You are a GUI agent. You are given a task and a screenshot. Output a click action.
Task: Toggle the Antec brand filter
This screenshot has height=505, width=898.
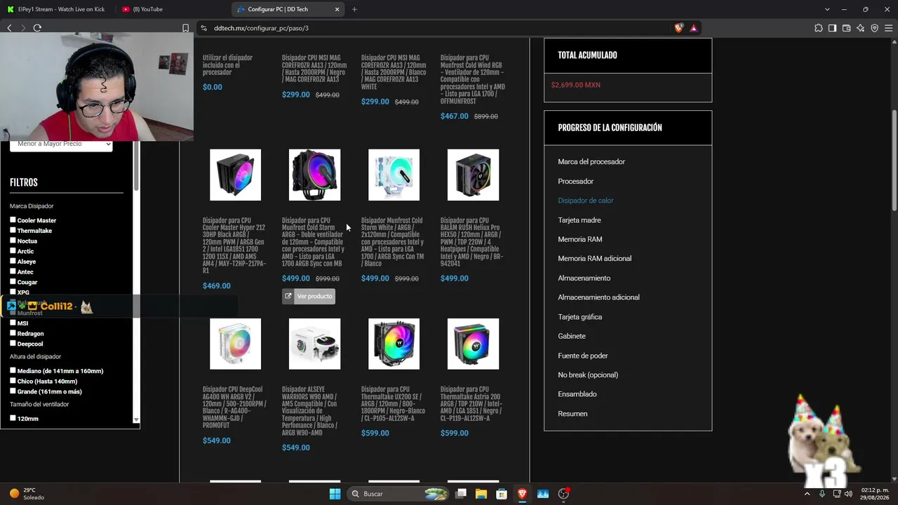tap(13, 271)
